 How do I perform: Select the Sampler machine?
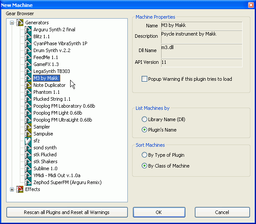[42, 127]
